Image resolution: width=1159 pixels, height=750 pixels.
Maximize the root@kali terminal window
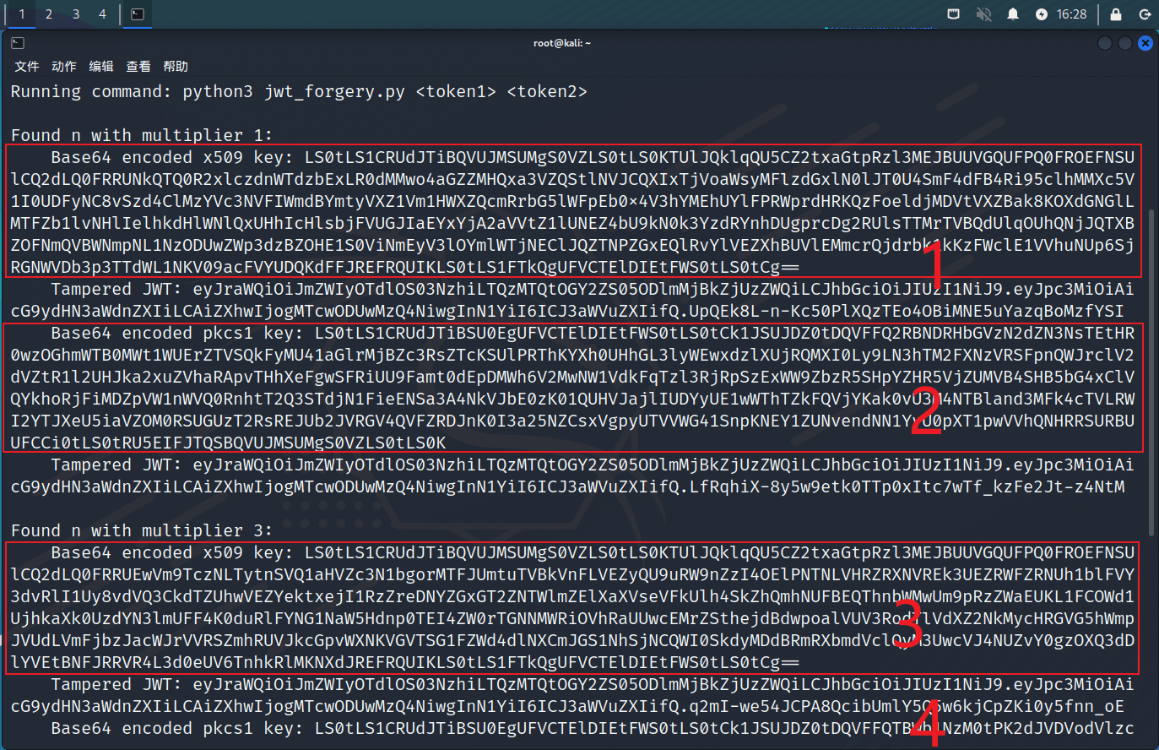1125,43
